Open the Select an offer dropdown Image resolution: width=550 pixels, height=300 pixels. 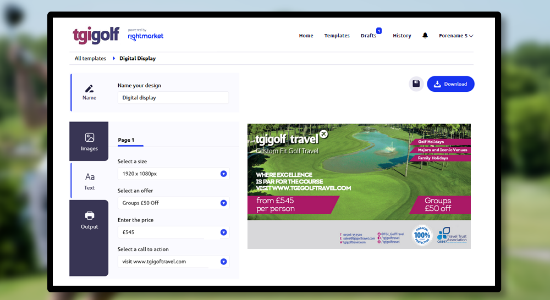173,203
